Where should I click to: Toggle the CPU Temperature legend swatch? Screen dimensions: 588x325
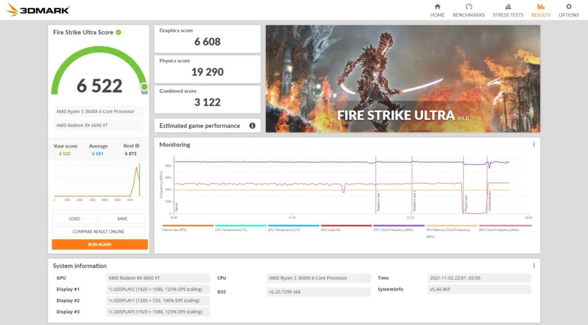click(241, 226)
